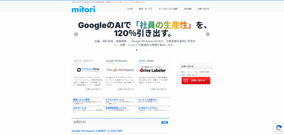This screenshot has height=135, width=284.
Task: Open Google Workspace AI支援サービスのご案内 news headline
Action: [x=97, y=131]
